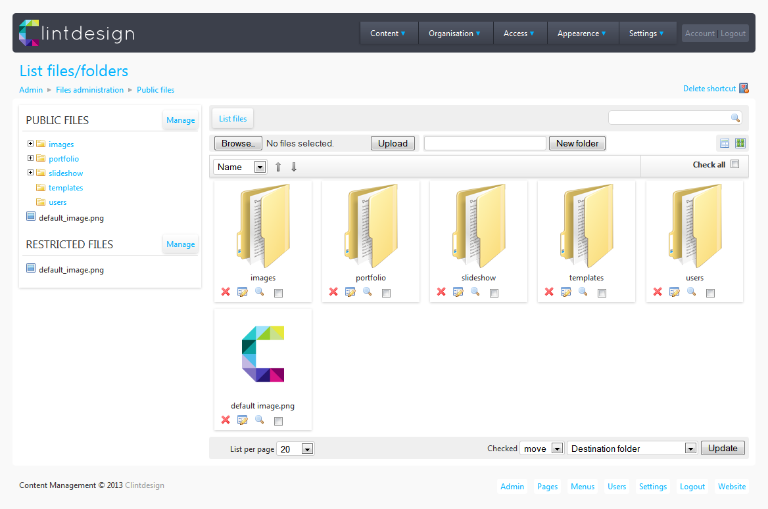Select templates folder in sidebar tree
Image resolution: width=768 pixels, height=509 pixels.
tap(66, 187)
